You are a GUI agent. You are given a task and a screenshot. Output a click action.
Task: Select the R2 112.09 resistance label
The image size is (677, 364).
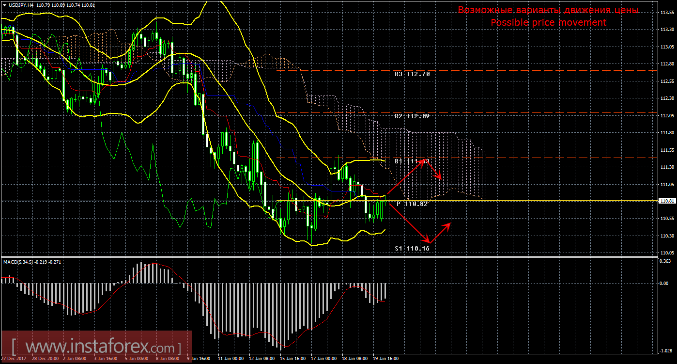click(412, 116)
